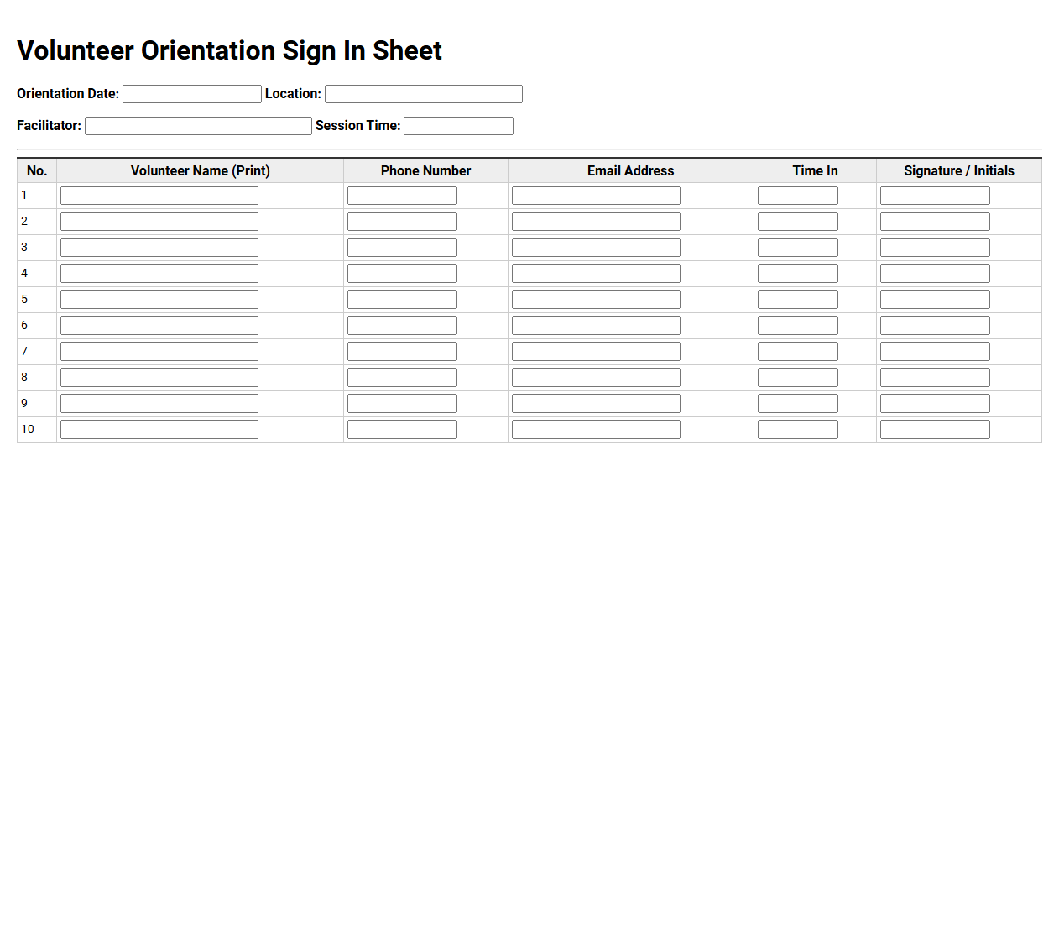Click Email Address field in row 10

[596, 430]
